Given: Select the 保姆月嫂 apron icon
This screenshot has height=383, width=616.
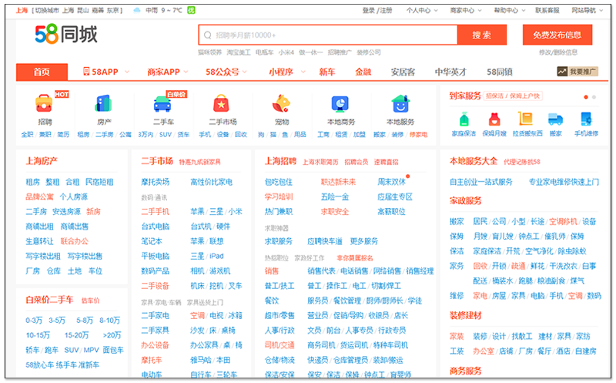Looking at the screenshot, I should click(x=494, y=119).
